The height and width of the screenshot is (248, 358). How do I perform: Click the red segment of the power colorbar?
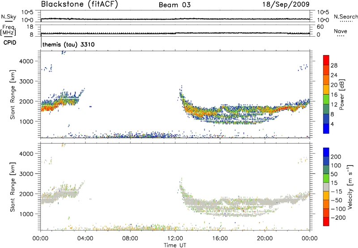click(326, 60)
